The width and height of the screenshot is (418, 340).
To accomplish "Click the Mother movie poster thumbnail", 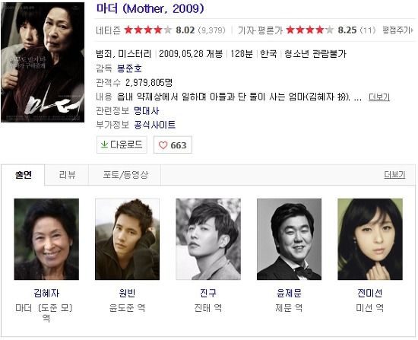I will point(43,62).
